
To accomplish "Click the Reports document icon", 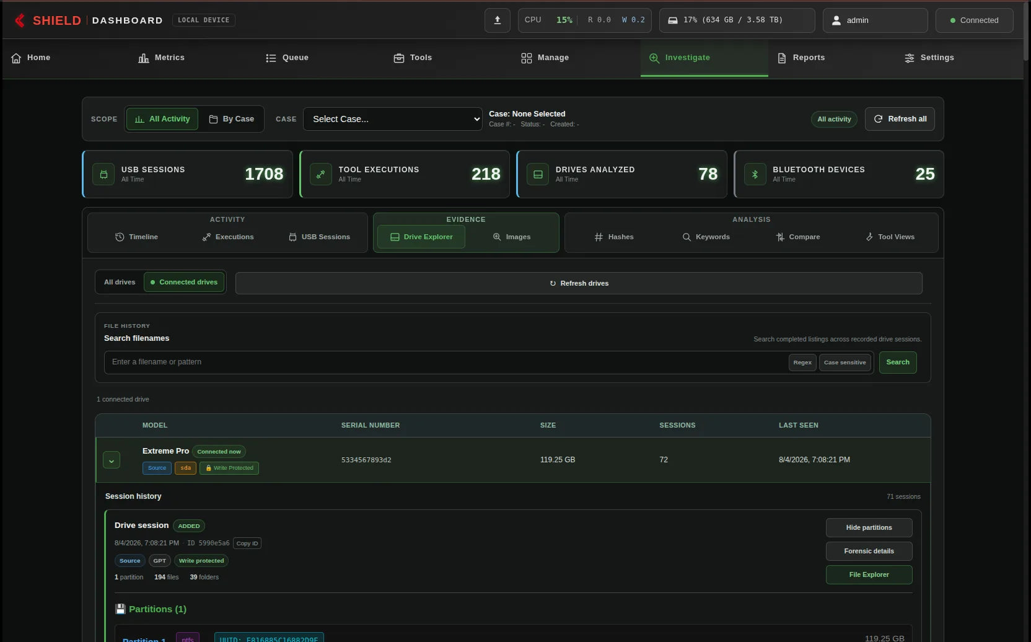I will (782, 58).
